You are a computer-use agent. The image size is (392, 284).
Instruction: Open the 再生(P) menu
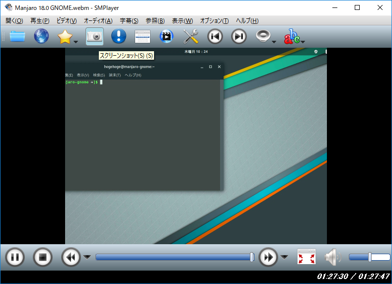point(40,21)
